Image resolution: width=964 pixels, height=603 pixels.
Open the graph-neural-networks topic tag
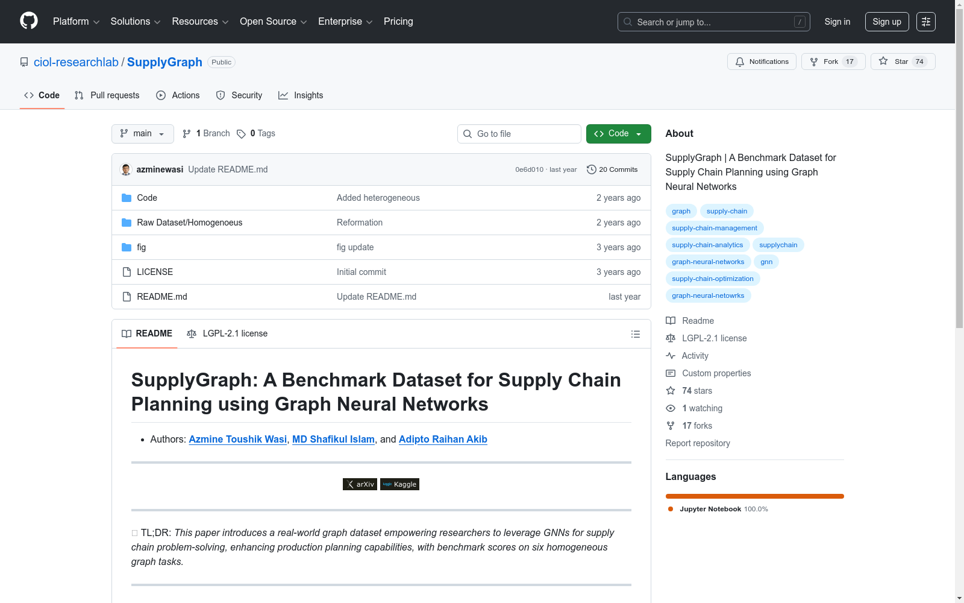tap(708, 262)
